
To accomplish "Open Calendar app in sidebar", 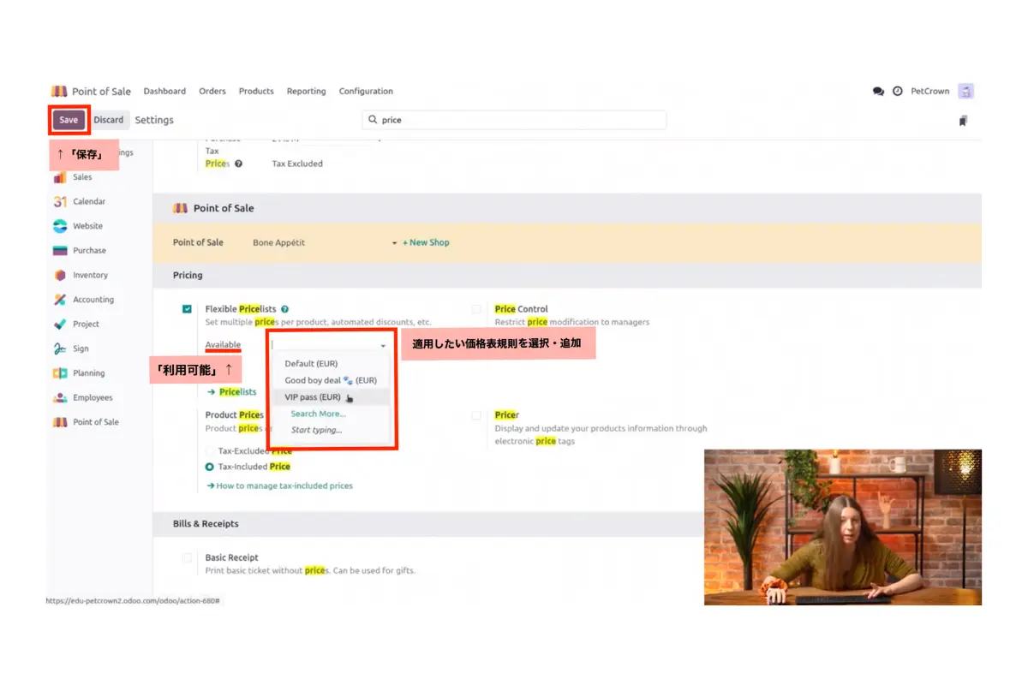I will tap(60, 202).
